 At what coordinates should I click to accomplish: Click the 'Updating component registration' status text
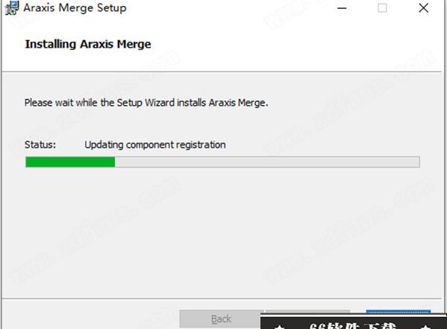(x=155, y=144)
